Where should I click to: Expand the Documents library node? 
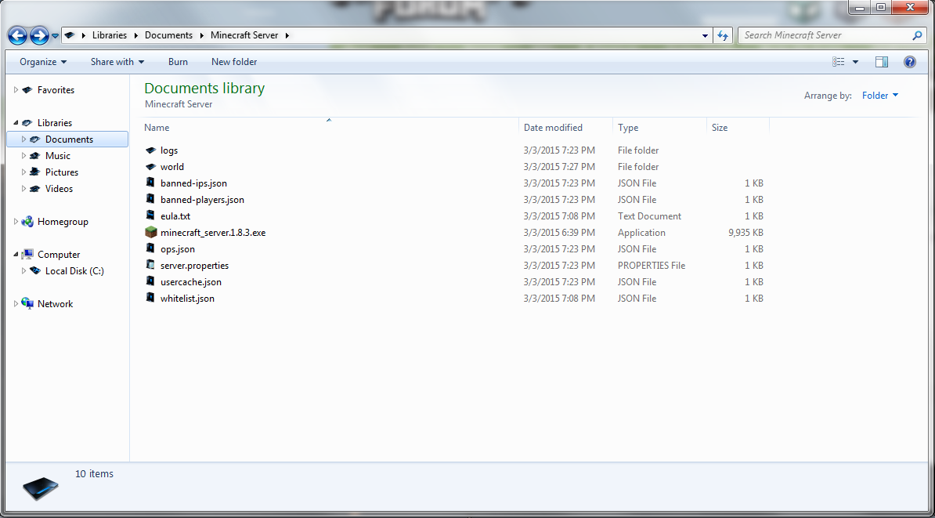tap(23, 139)
